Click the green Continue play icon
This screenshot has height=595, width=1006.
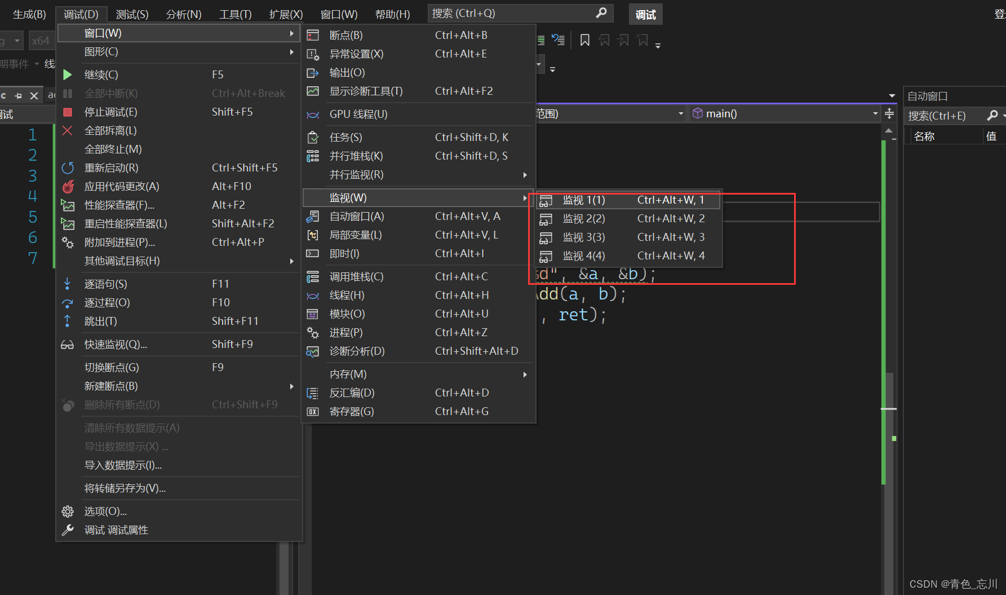point(67,74)
